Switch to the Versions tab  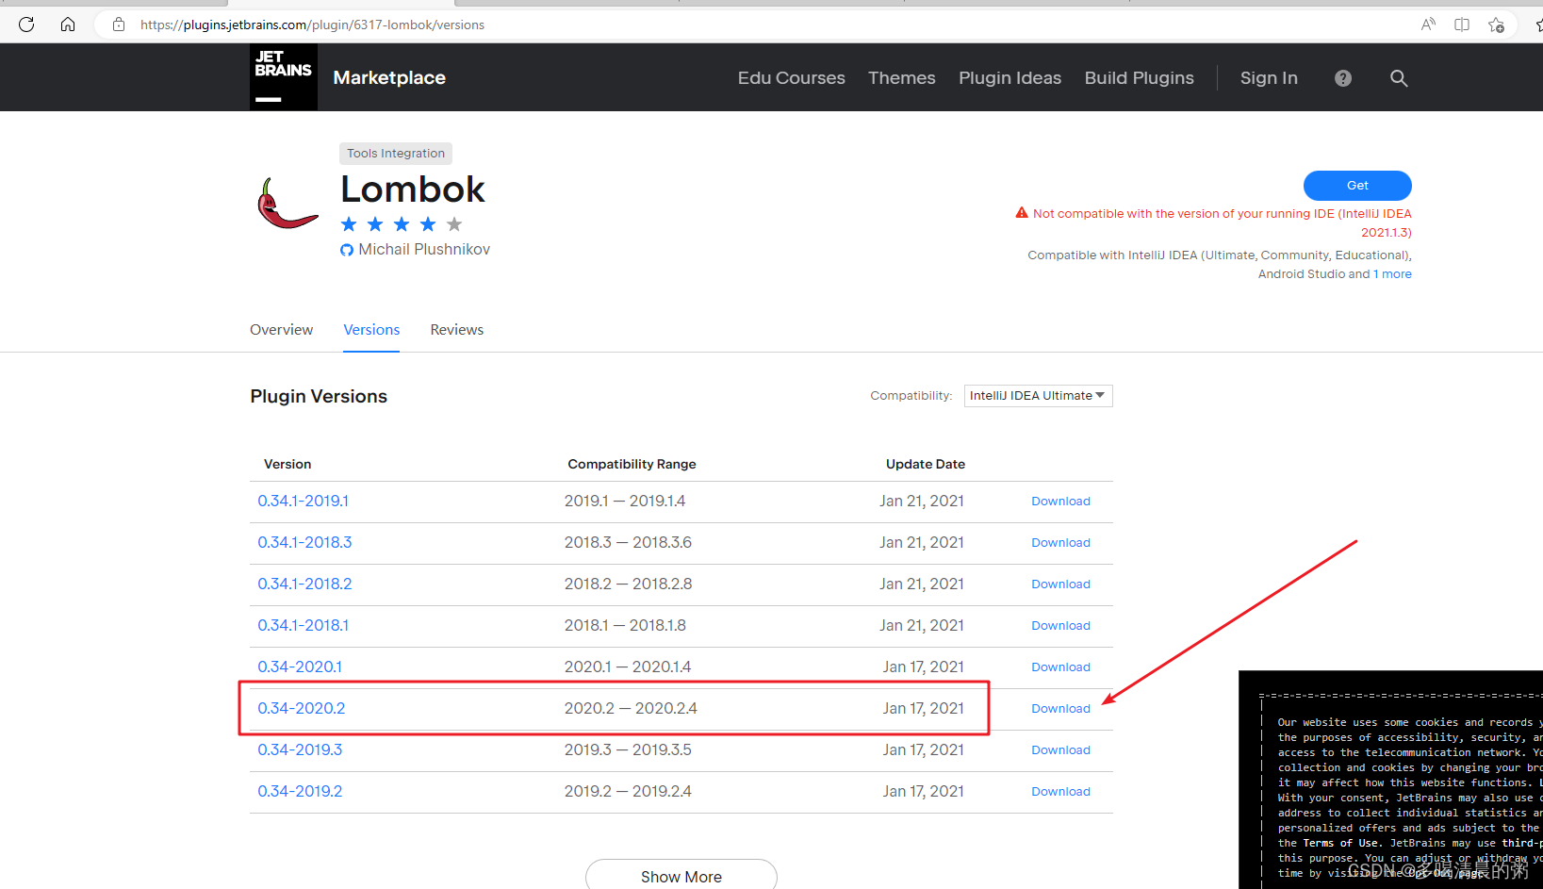pos(371,330)
